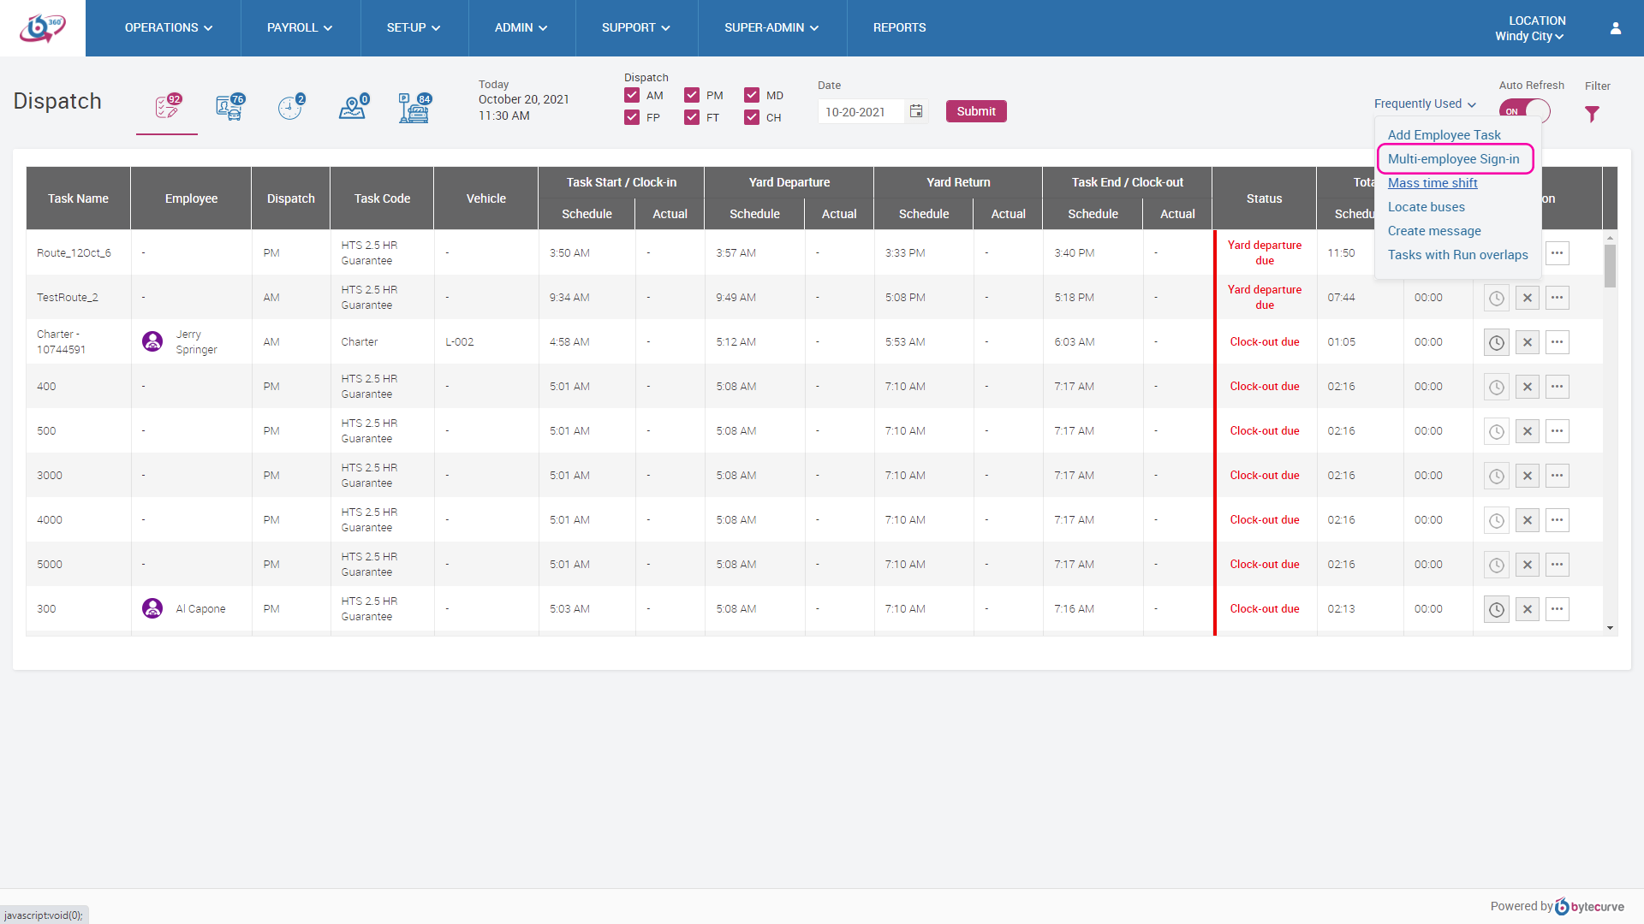Open the Windy City location dropdown
1644x924 pixels.
[1529, 36]
